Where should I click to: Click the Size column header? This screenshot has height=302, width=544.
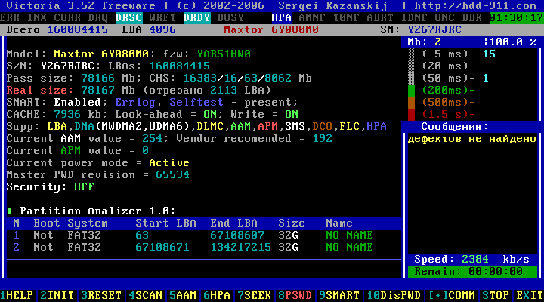tap(292, 223)
